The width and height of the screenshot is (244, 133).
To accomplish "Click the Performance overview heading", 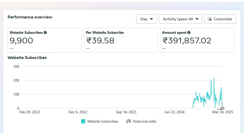I will coord(30,17).
